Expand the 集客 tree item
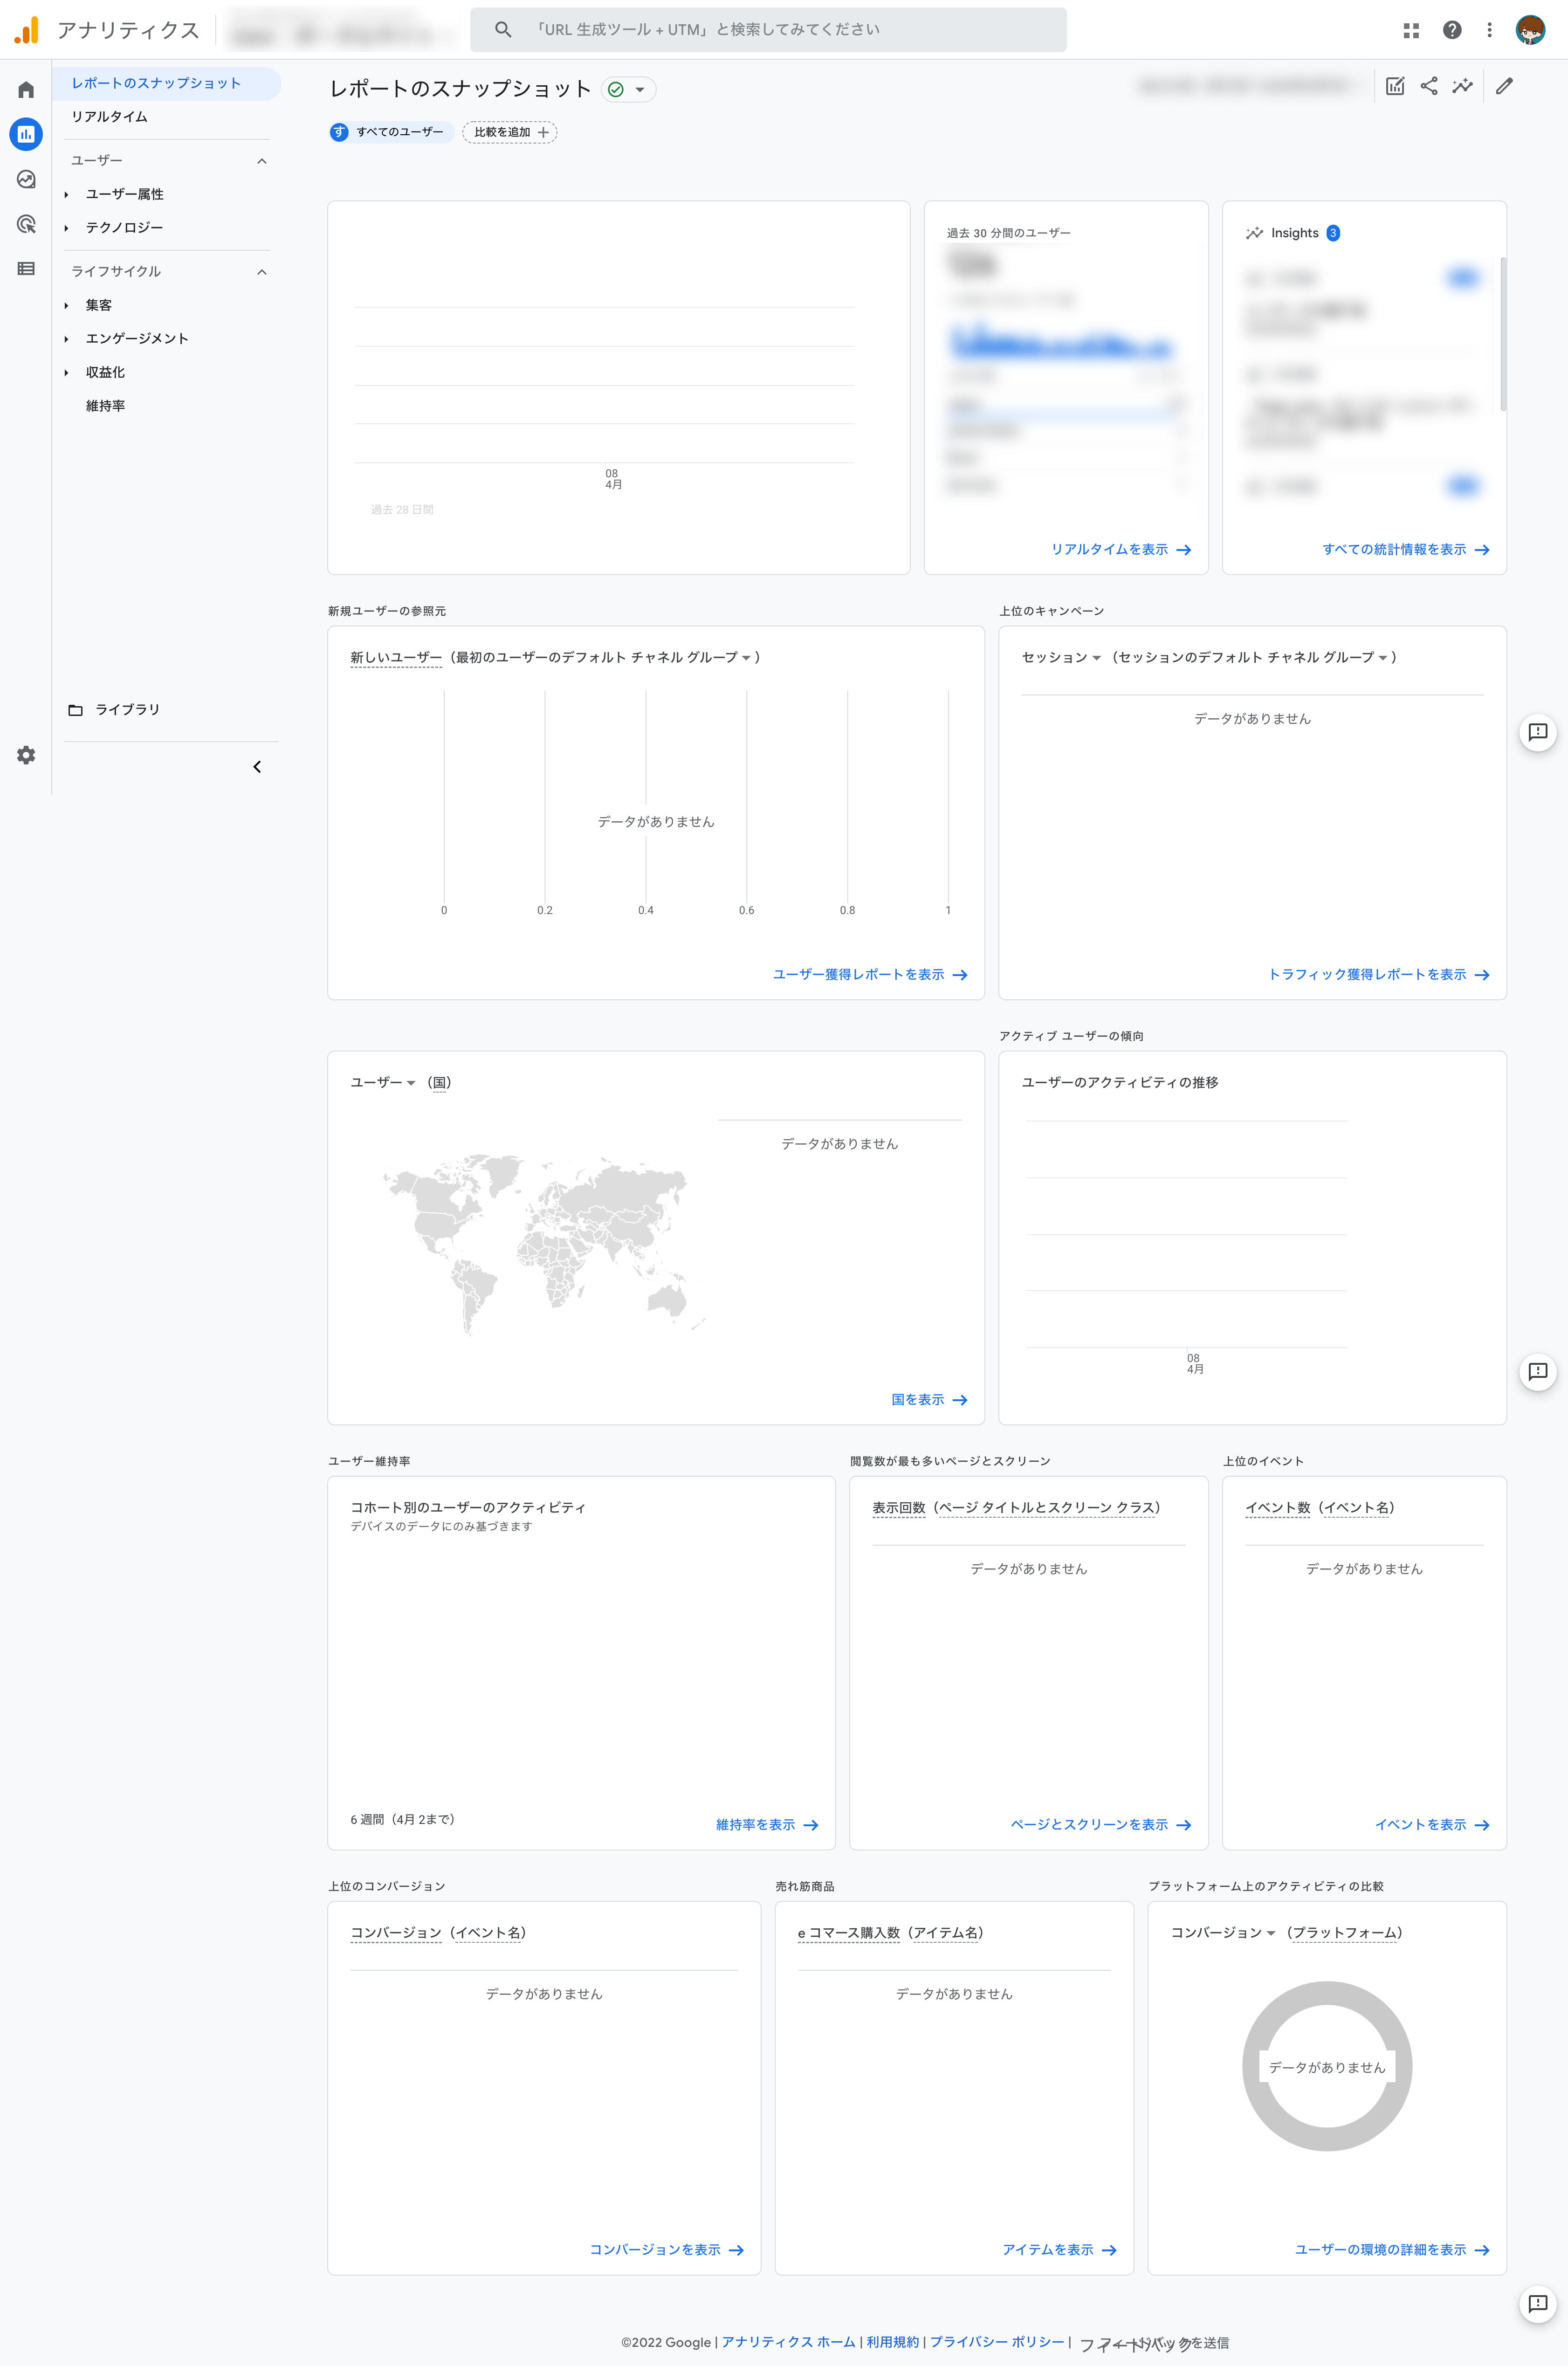1568x2366 pixels. tap(66, 306)
